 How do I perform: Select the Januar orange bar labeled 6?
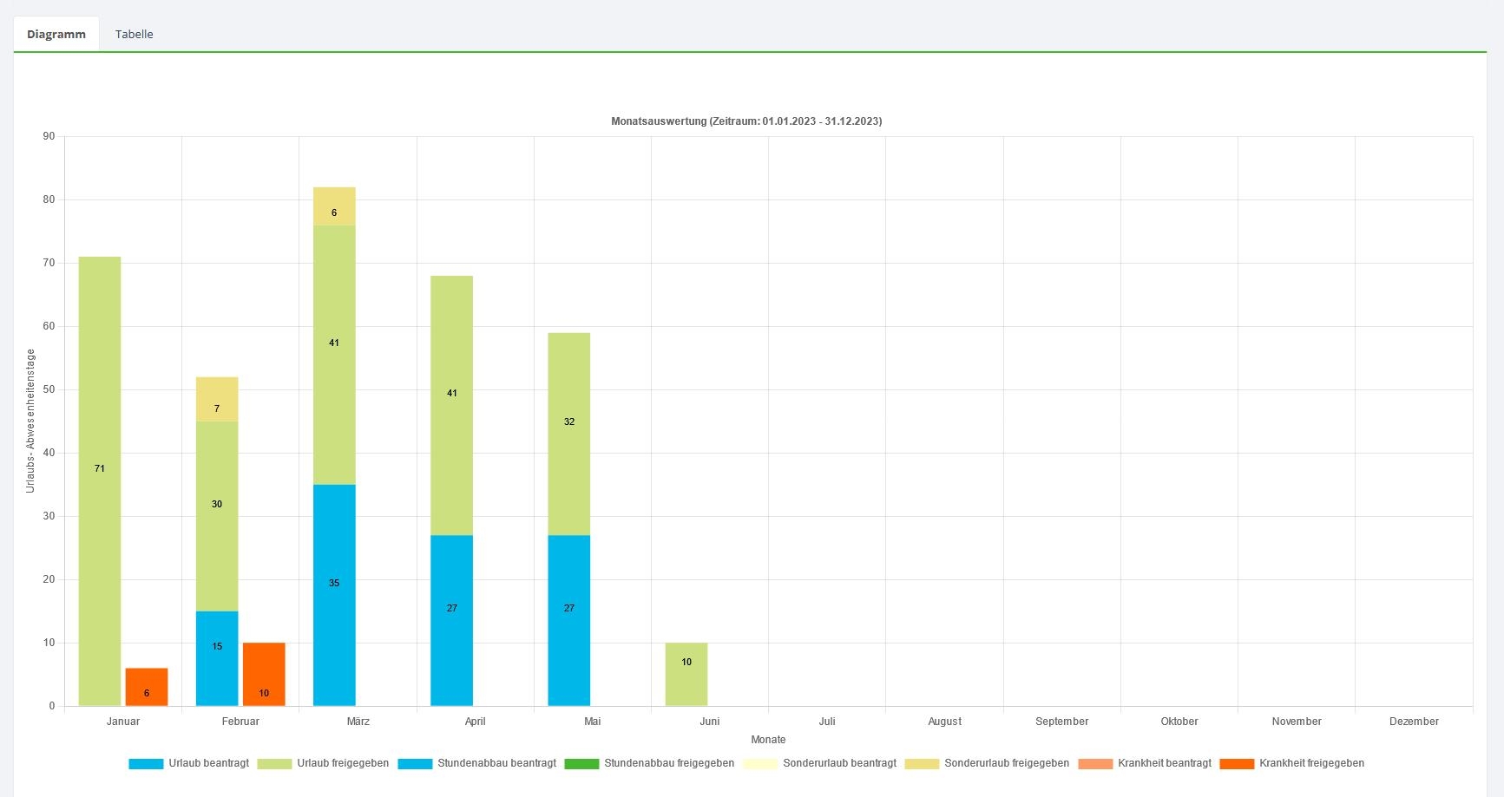point(147,687)
